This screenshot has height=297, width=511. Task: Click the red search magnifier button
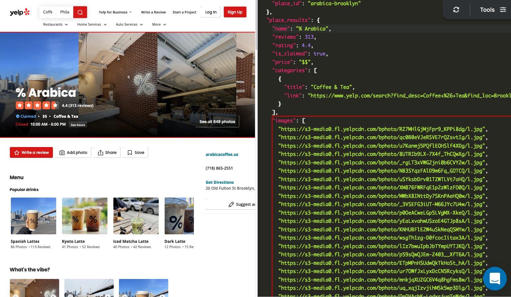(x=80, y=12)
